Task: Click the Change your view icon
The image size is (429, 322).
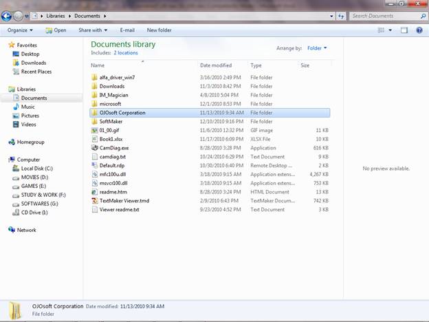Action: [381, 30]
